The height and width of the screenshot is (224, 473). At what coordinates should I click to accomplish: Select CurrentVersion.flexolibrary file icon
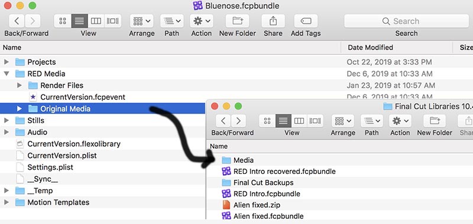[20, 144]
